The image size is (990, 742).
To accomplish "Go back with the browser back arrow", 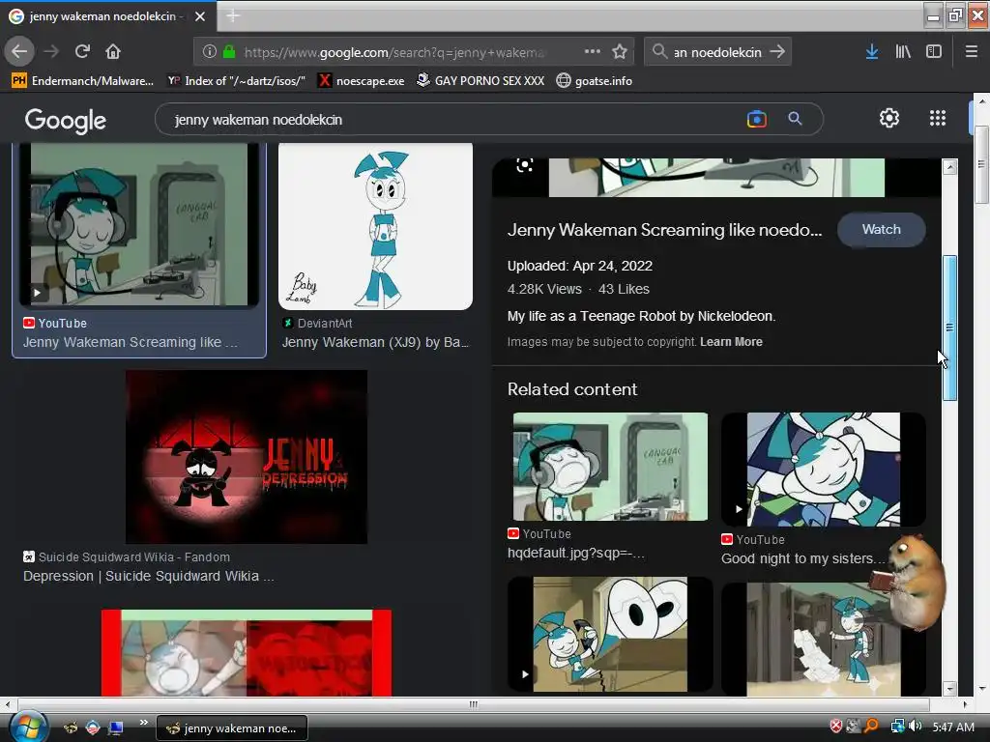I will tap(19, 51).
